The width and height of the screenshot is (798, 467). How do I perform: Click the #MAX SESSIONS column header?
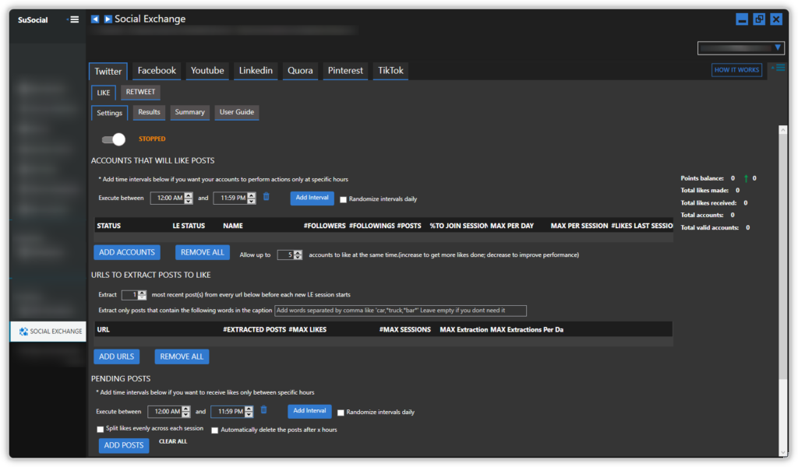coord(405,330)
